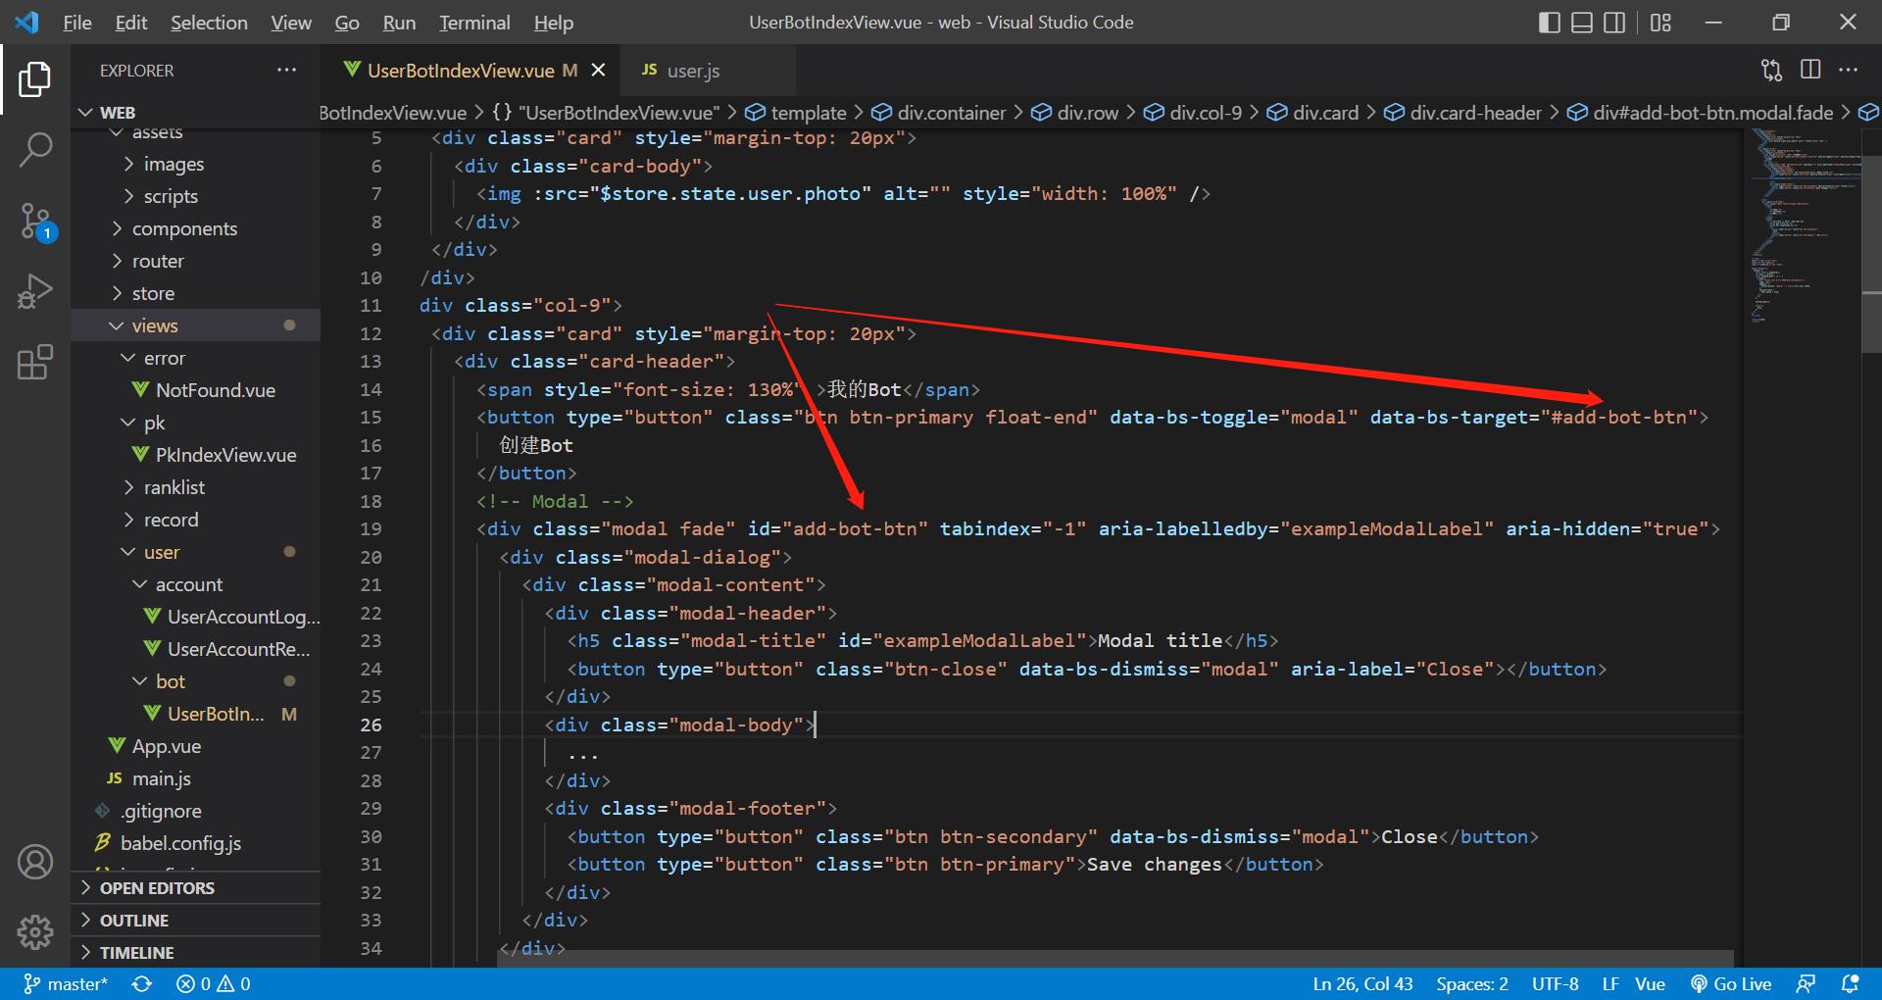Screen dimensions: 1882x1000
Task: Open the Extensions view
Action: [35, 362]
